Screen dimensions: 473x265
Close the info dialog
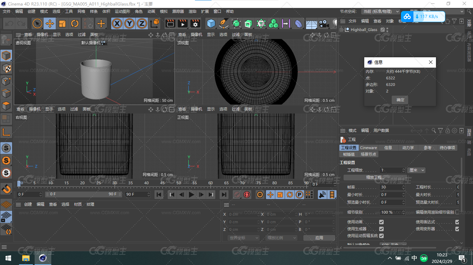[x=430, y=62]
